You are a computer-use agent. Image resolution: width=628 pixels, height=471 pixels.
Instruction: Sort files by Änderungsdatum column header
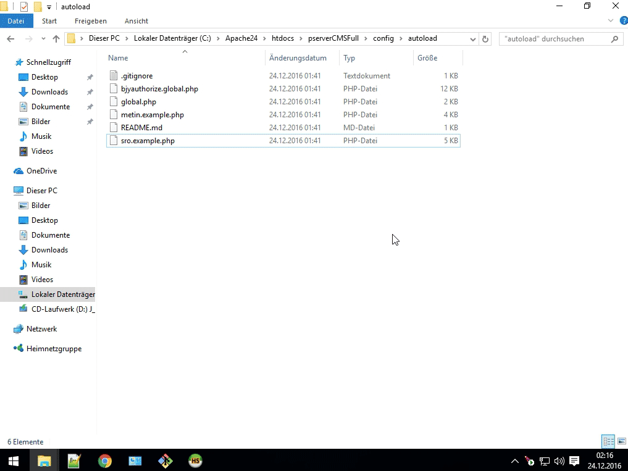[x=298, y=58]
